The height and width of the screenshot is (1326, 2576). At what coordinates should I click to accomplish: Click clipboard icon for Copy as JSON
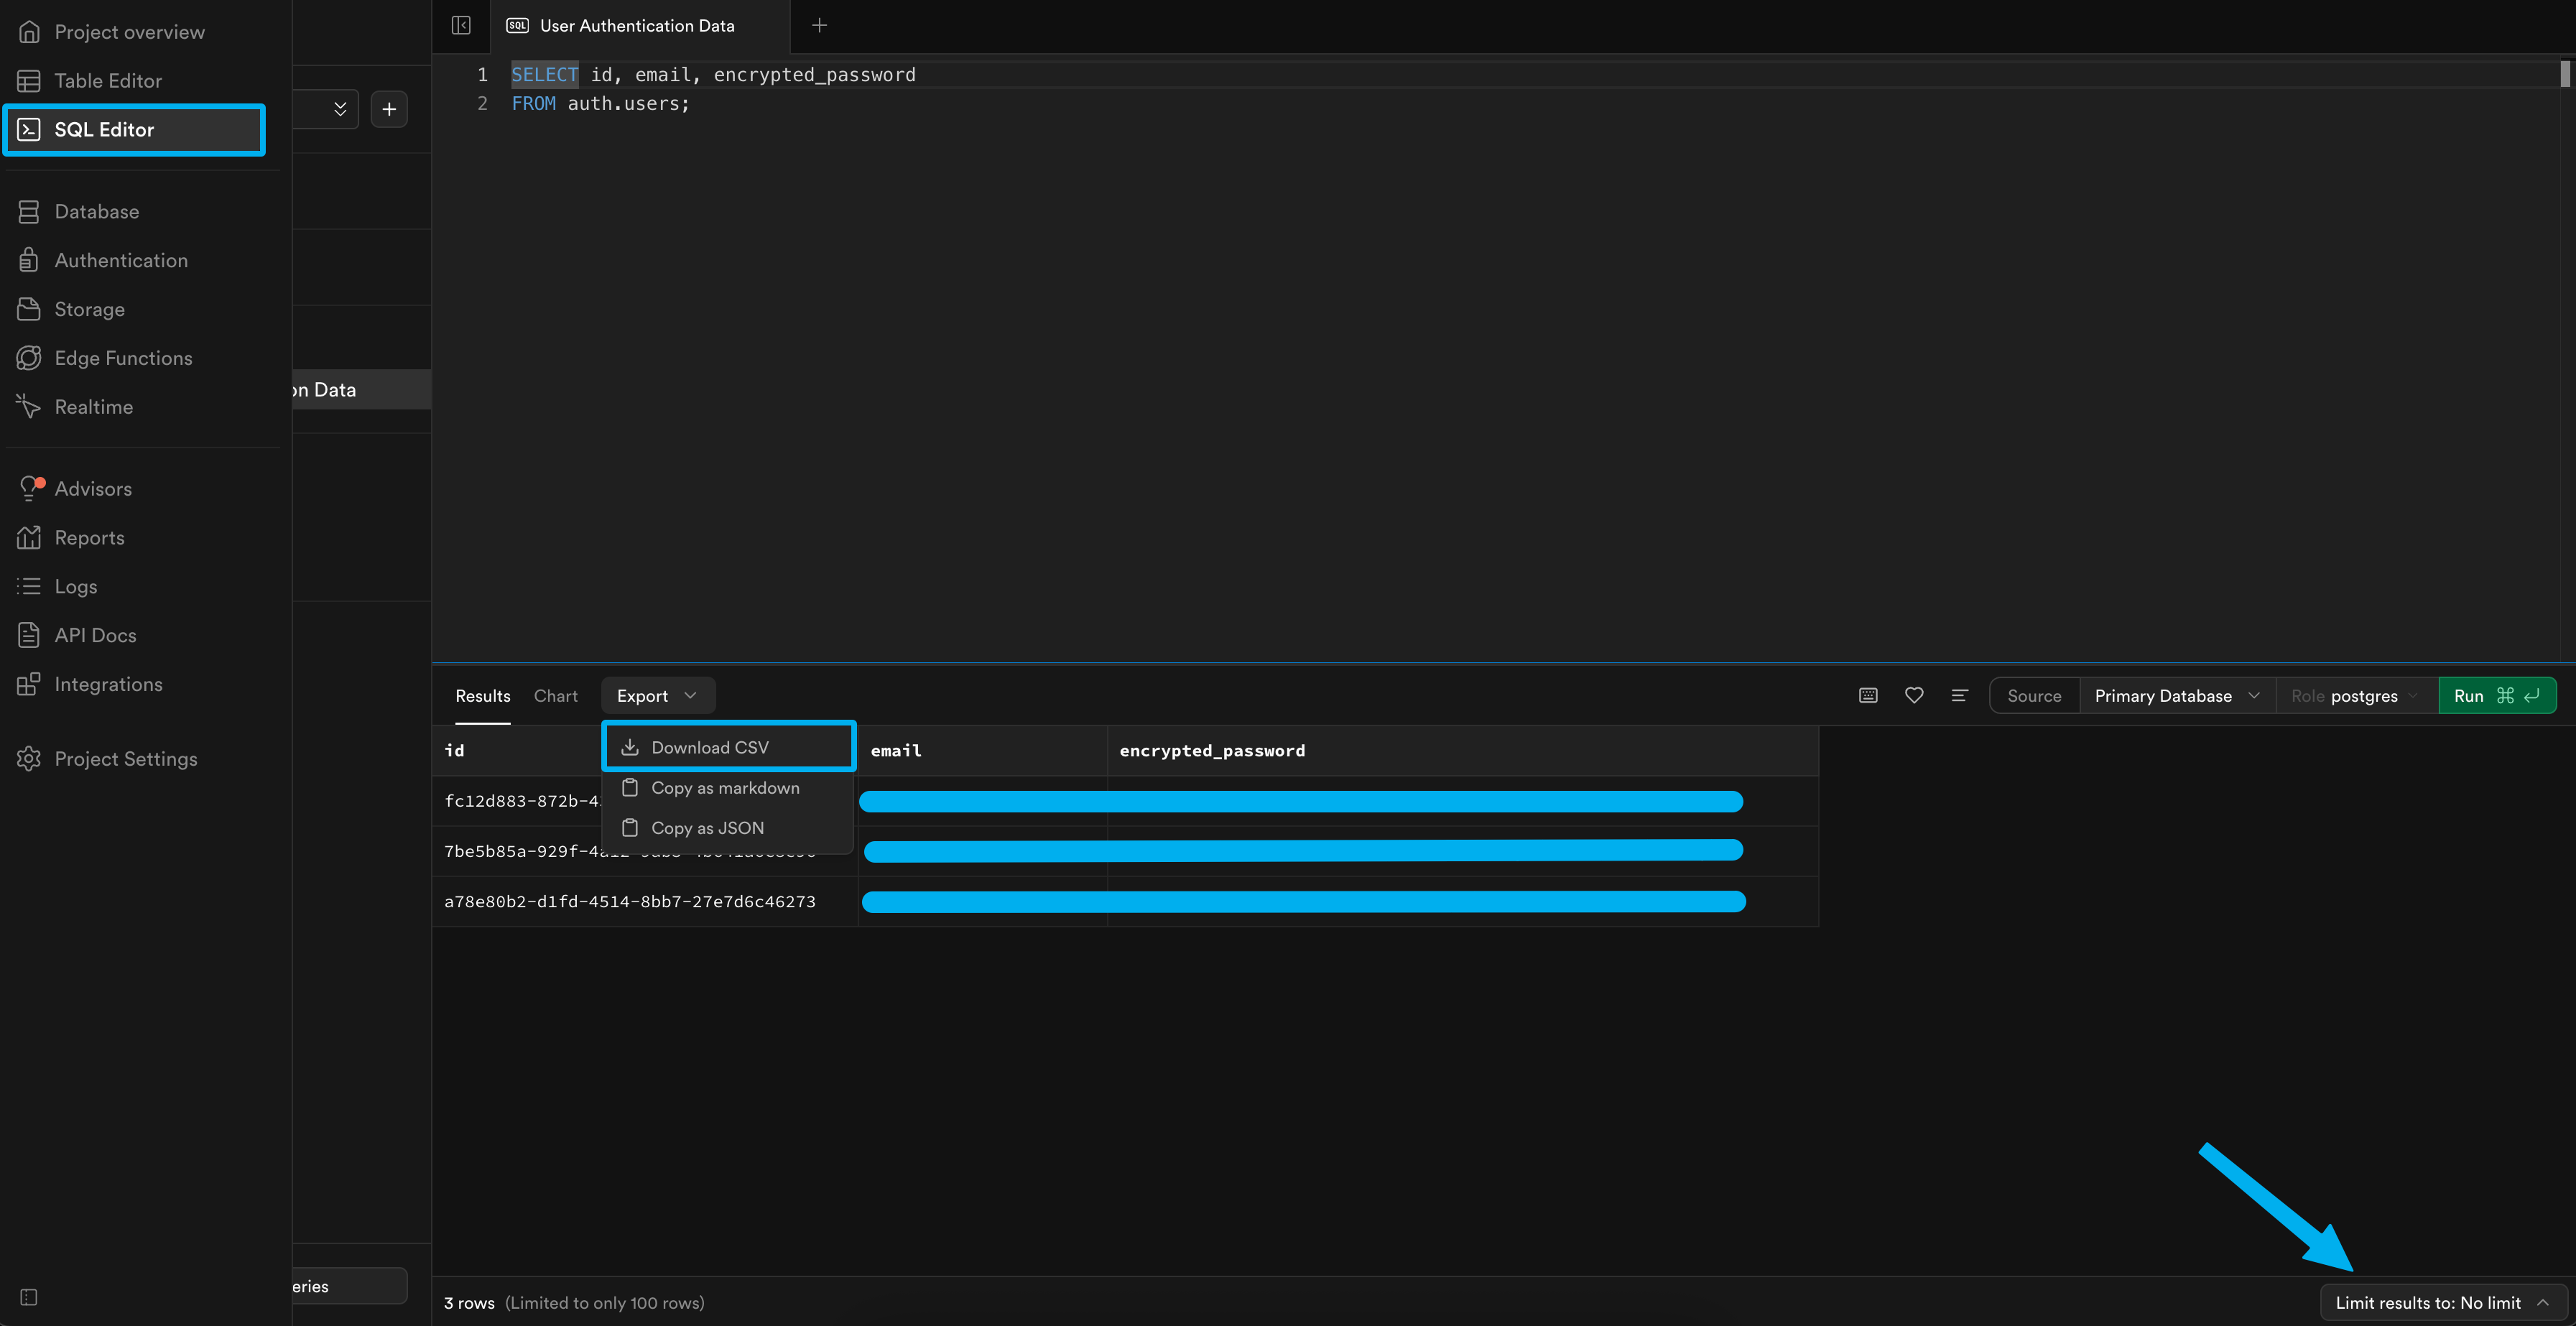630,828
